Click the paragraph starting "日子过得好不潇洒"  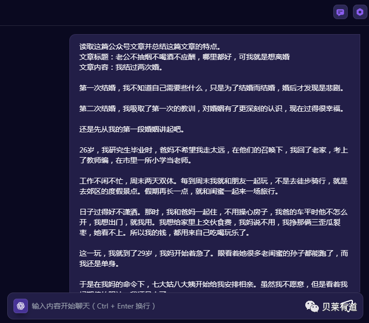[x=213, y=222]
